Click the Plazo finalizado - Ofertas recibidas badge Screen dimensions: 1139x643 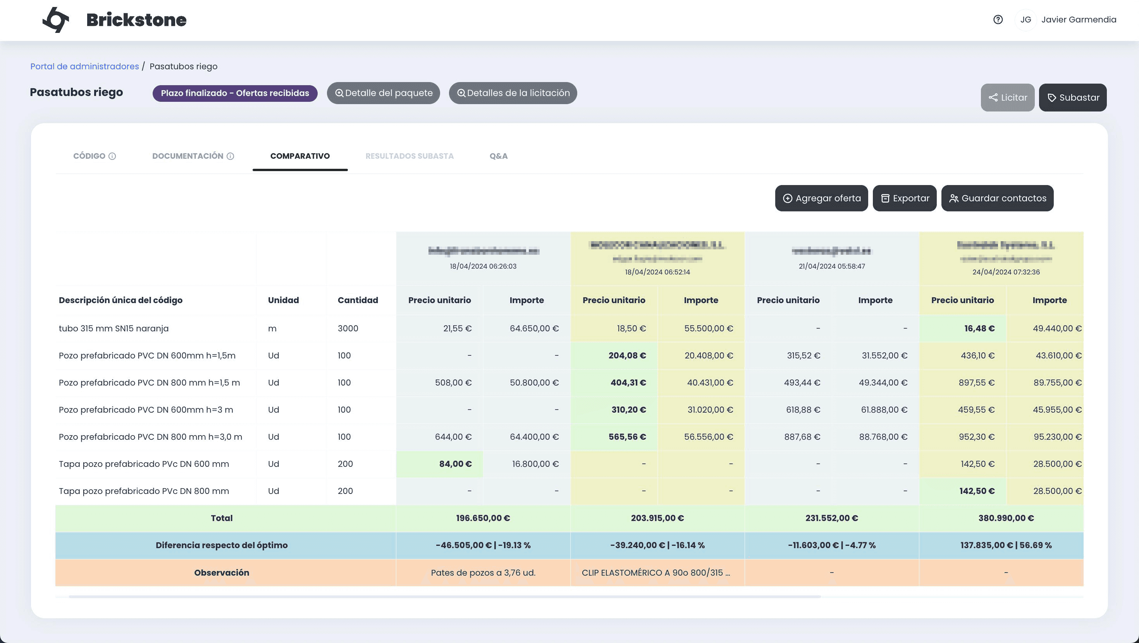click(x=235, y=93)
